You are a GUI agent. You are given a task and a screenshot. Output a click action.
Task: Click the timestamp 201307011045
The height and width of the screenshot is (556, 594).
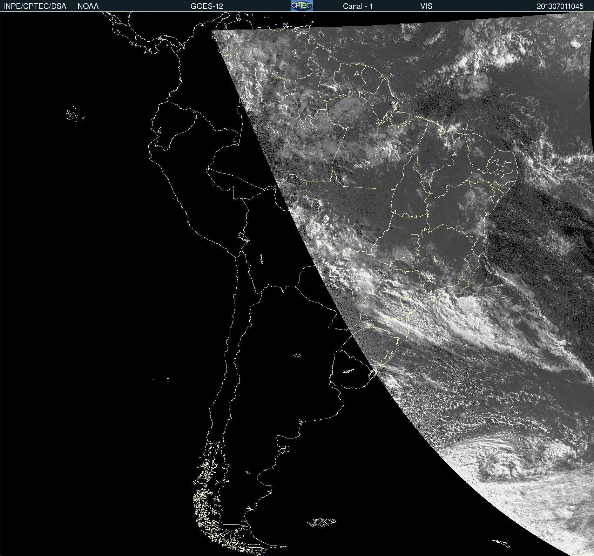pyautogui.click(x=560, y=6)
